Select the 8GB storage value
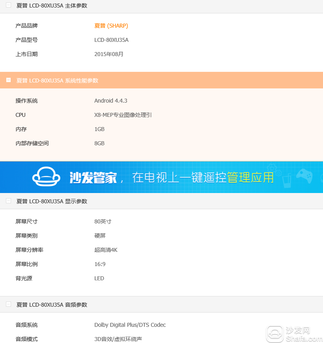This screenshot has height=343, width=323. pos(99,144)
